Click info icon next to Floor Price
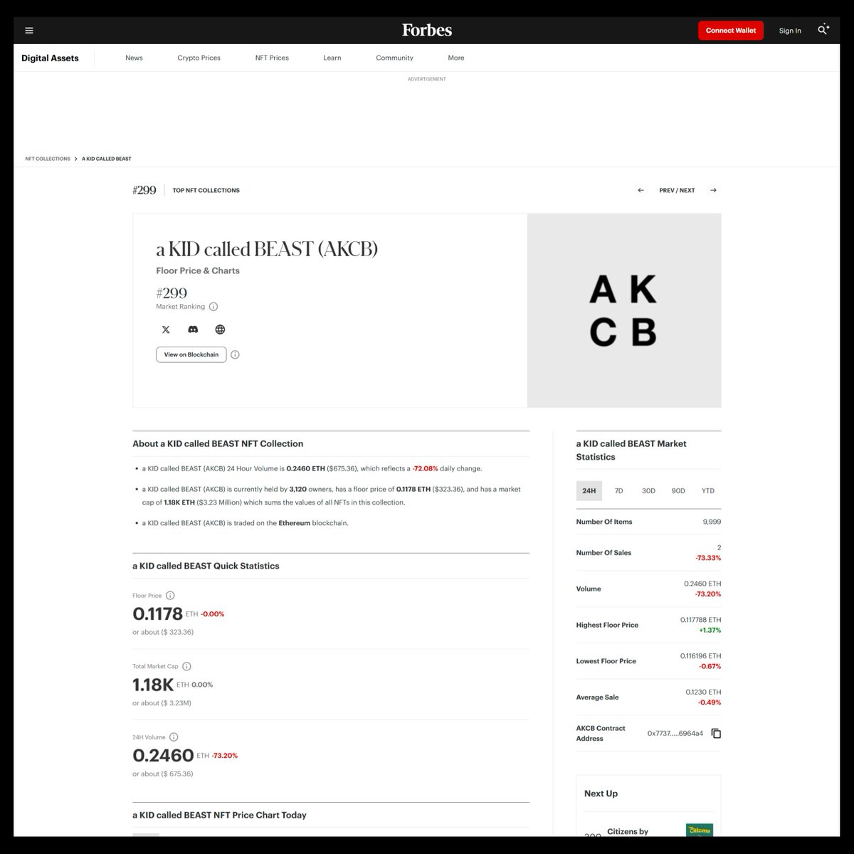 tap(170, 596)
